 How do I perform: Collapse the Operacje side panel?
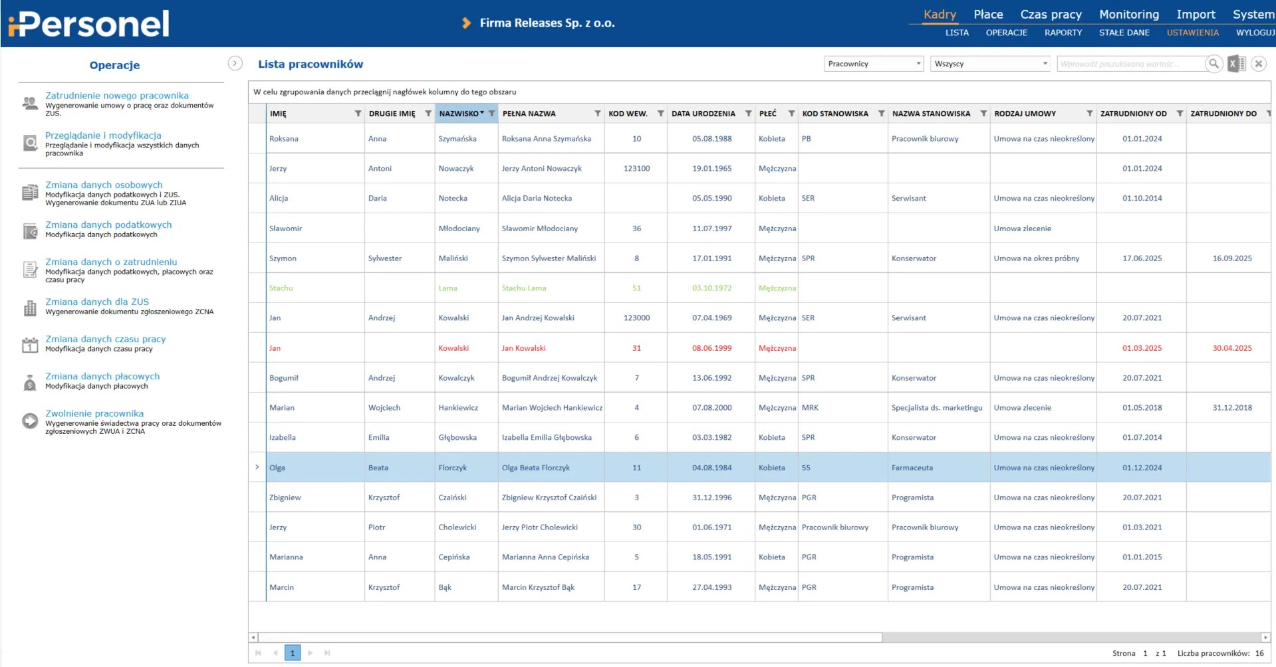coord(235,63)
